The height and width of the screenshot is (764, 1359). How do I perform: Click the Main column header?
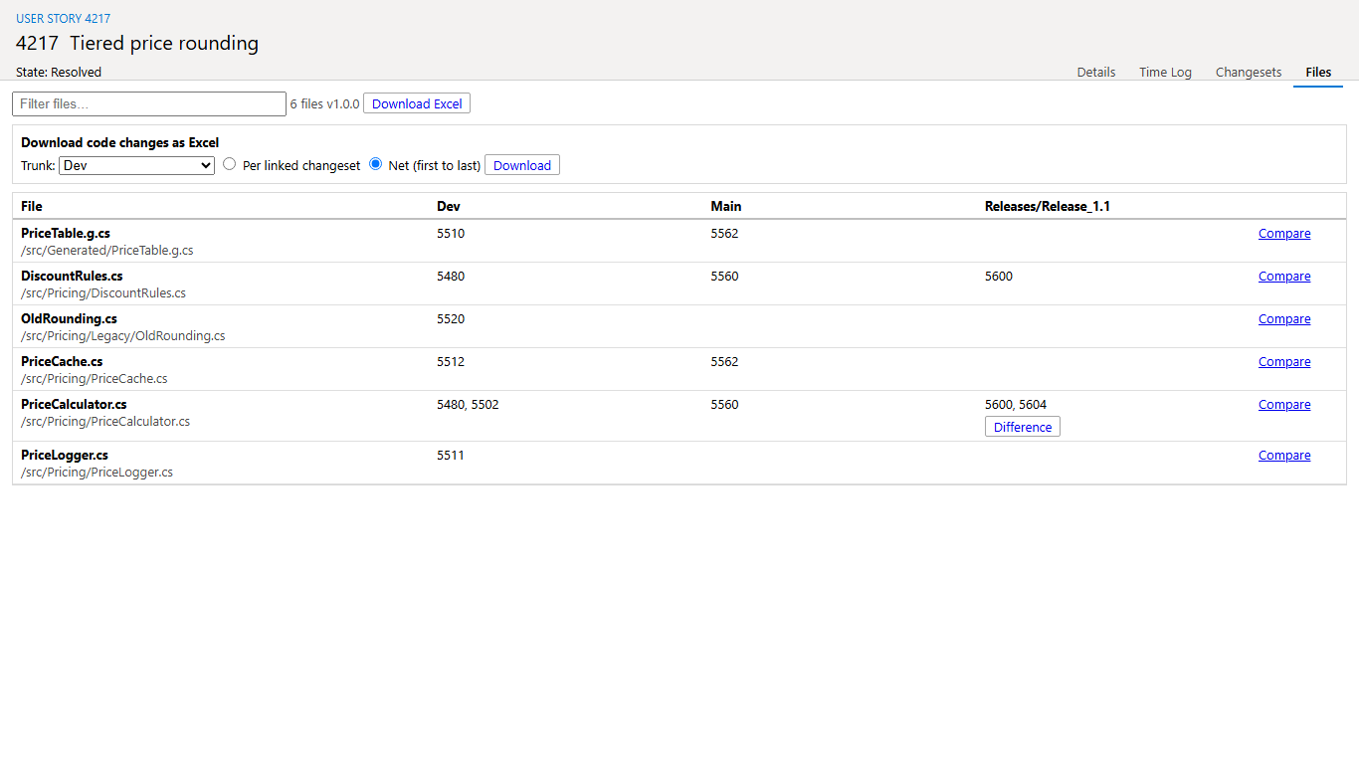coord(726,207)
